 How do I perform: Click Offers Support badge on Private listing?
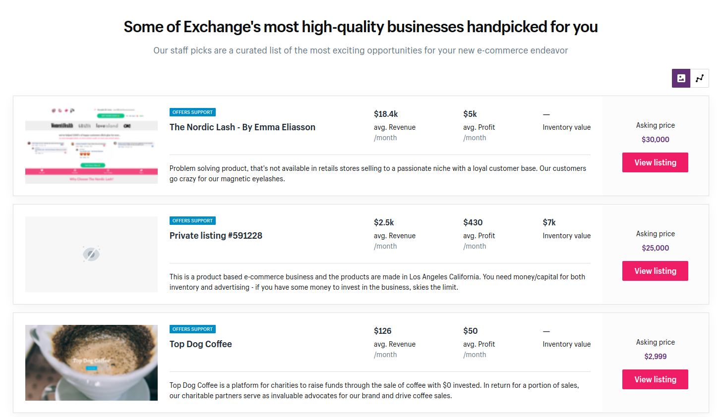coord(192,221)
